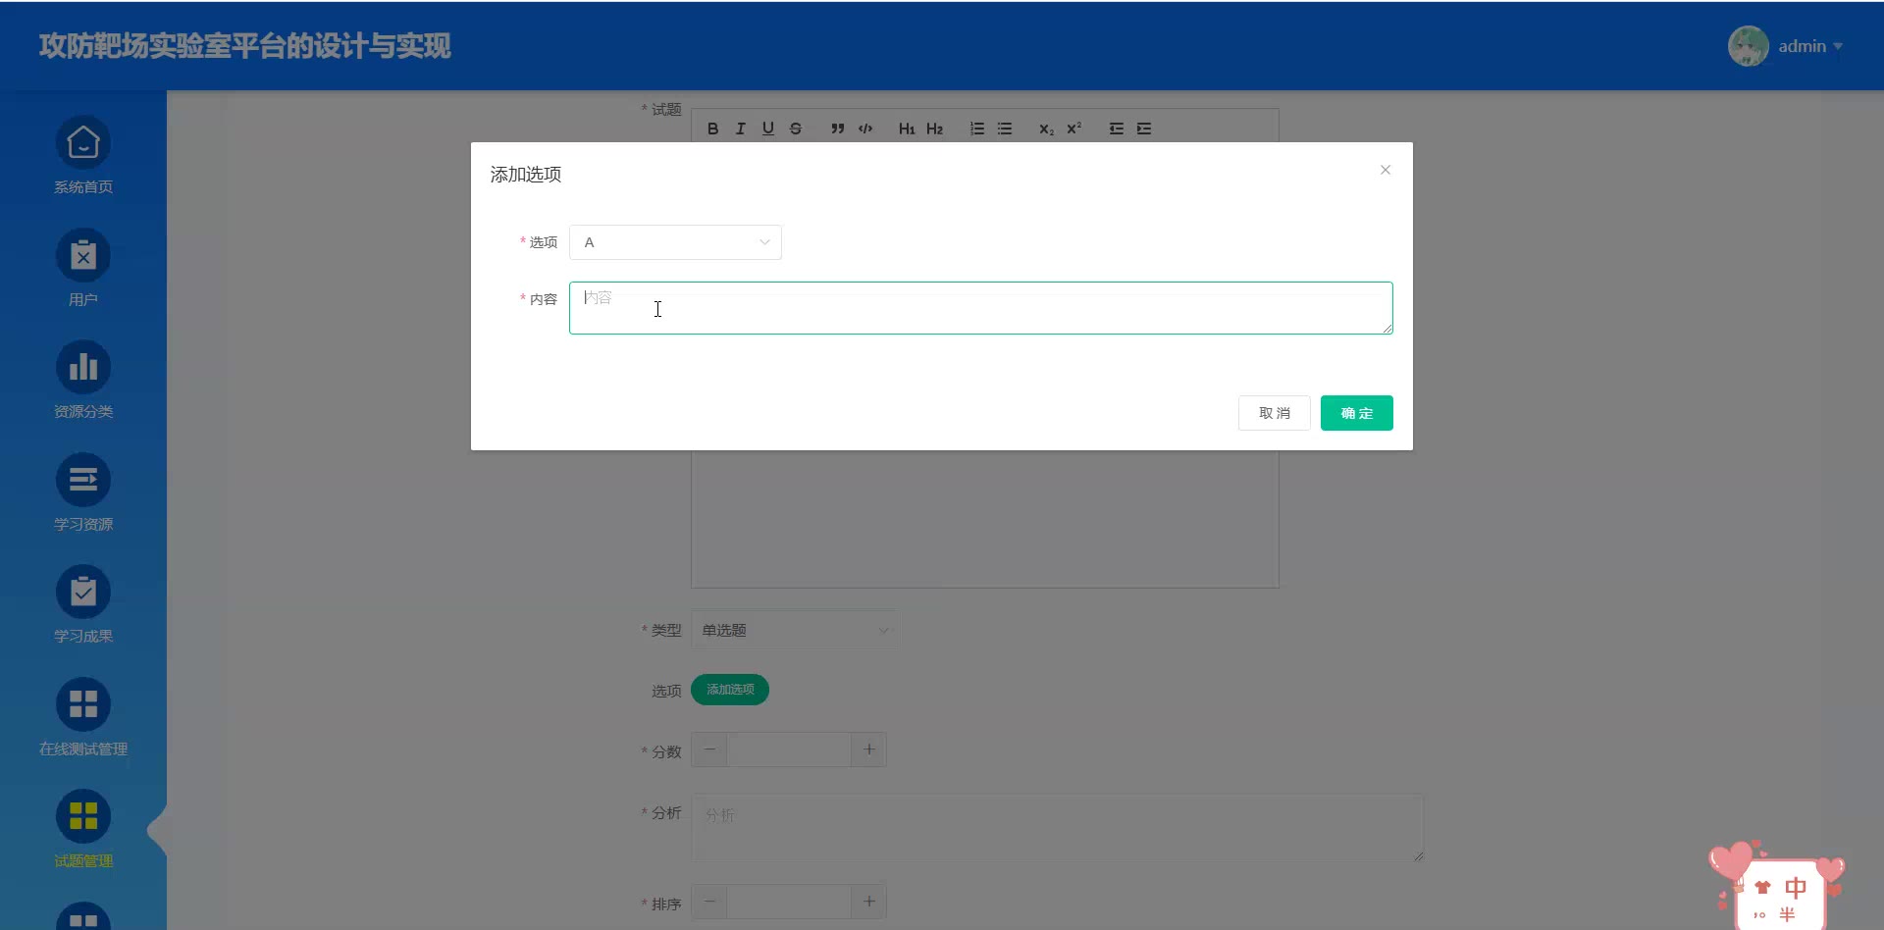Decrease the 排序 value
The width and height of the screenshot is (1884, 930).
pos(709,902)
